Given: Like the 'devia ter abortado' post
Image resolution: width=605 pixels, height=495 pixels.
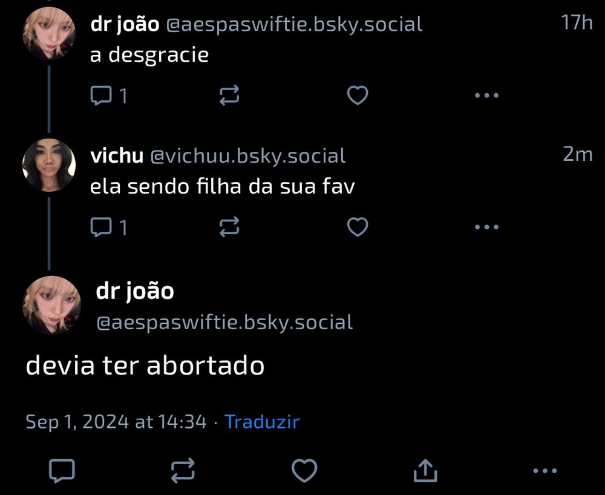Looking at the screenshot, I should (x=304, y=471).
